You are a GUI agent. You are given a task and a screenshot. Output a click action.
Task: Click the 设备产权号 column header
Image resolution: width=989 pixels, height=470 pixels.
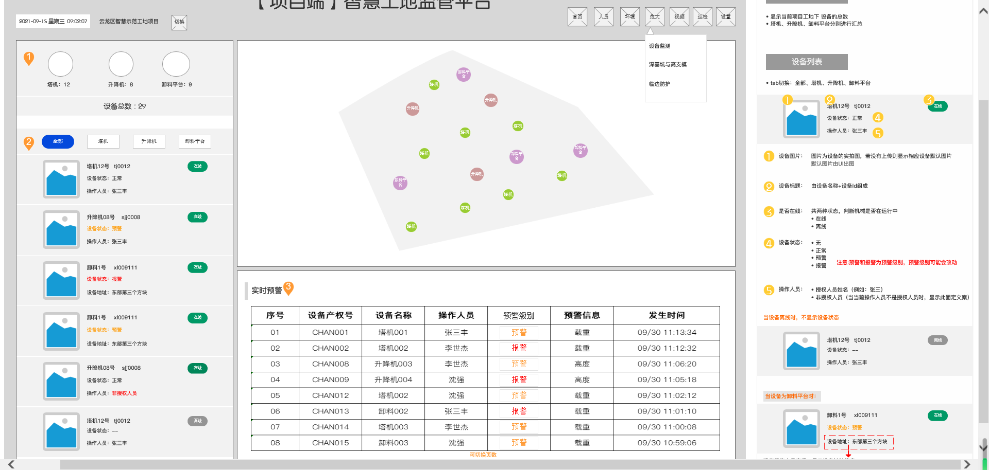click(x=330, y=315)
